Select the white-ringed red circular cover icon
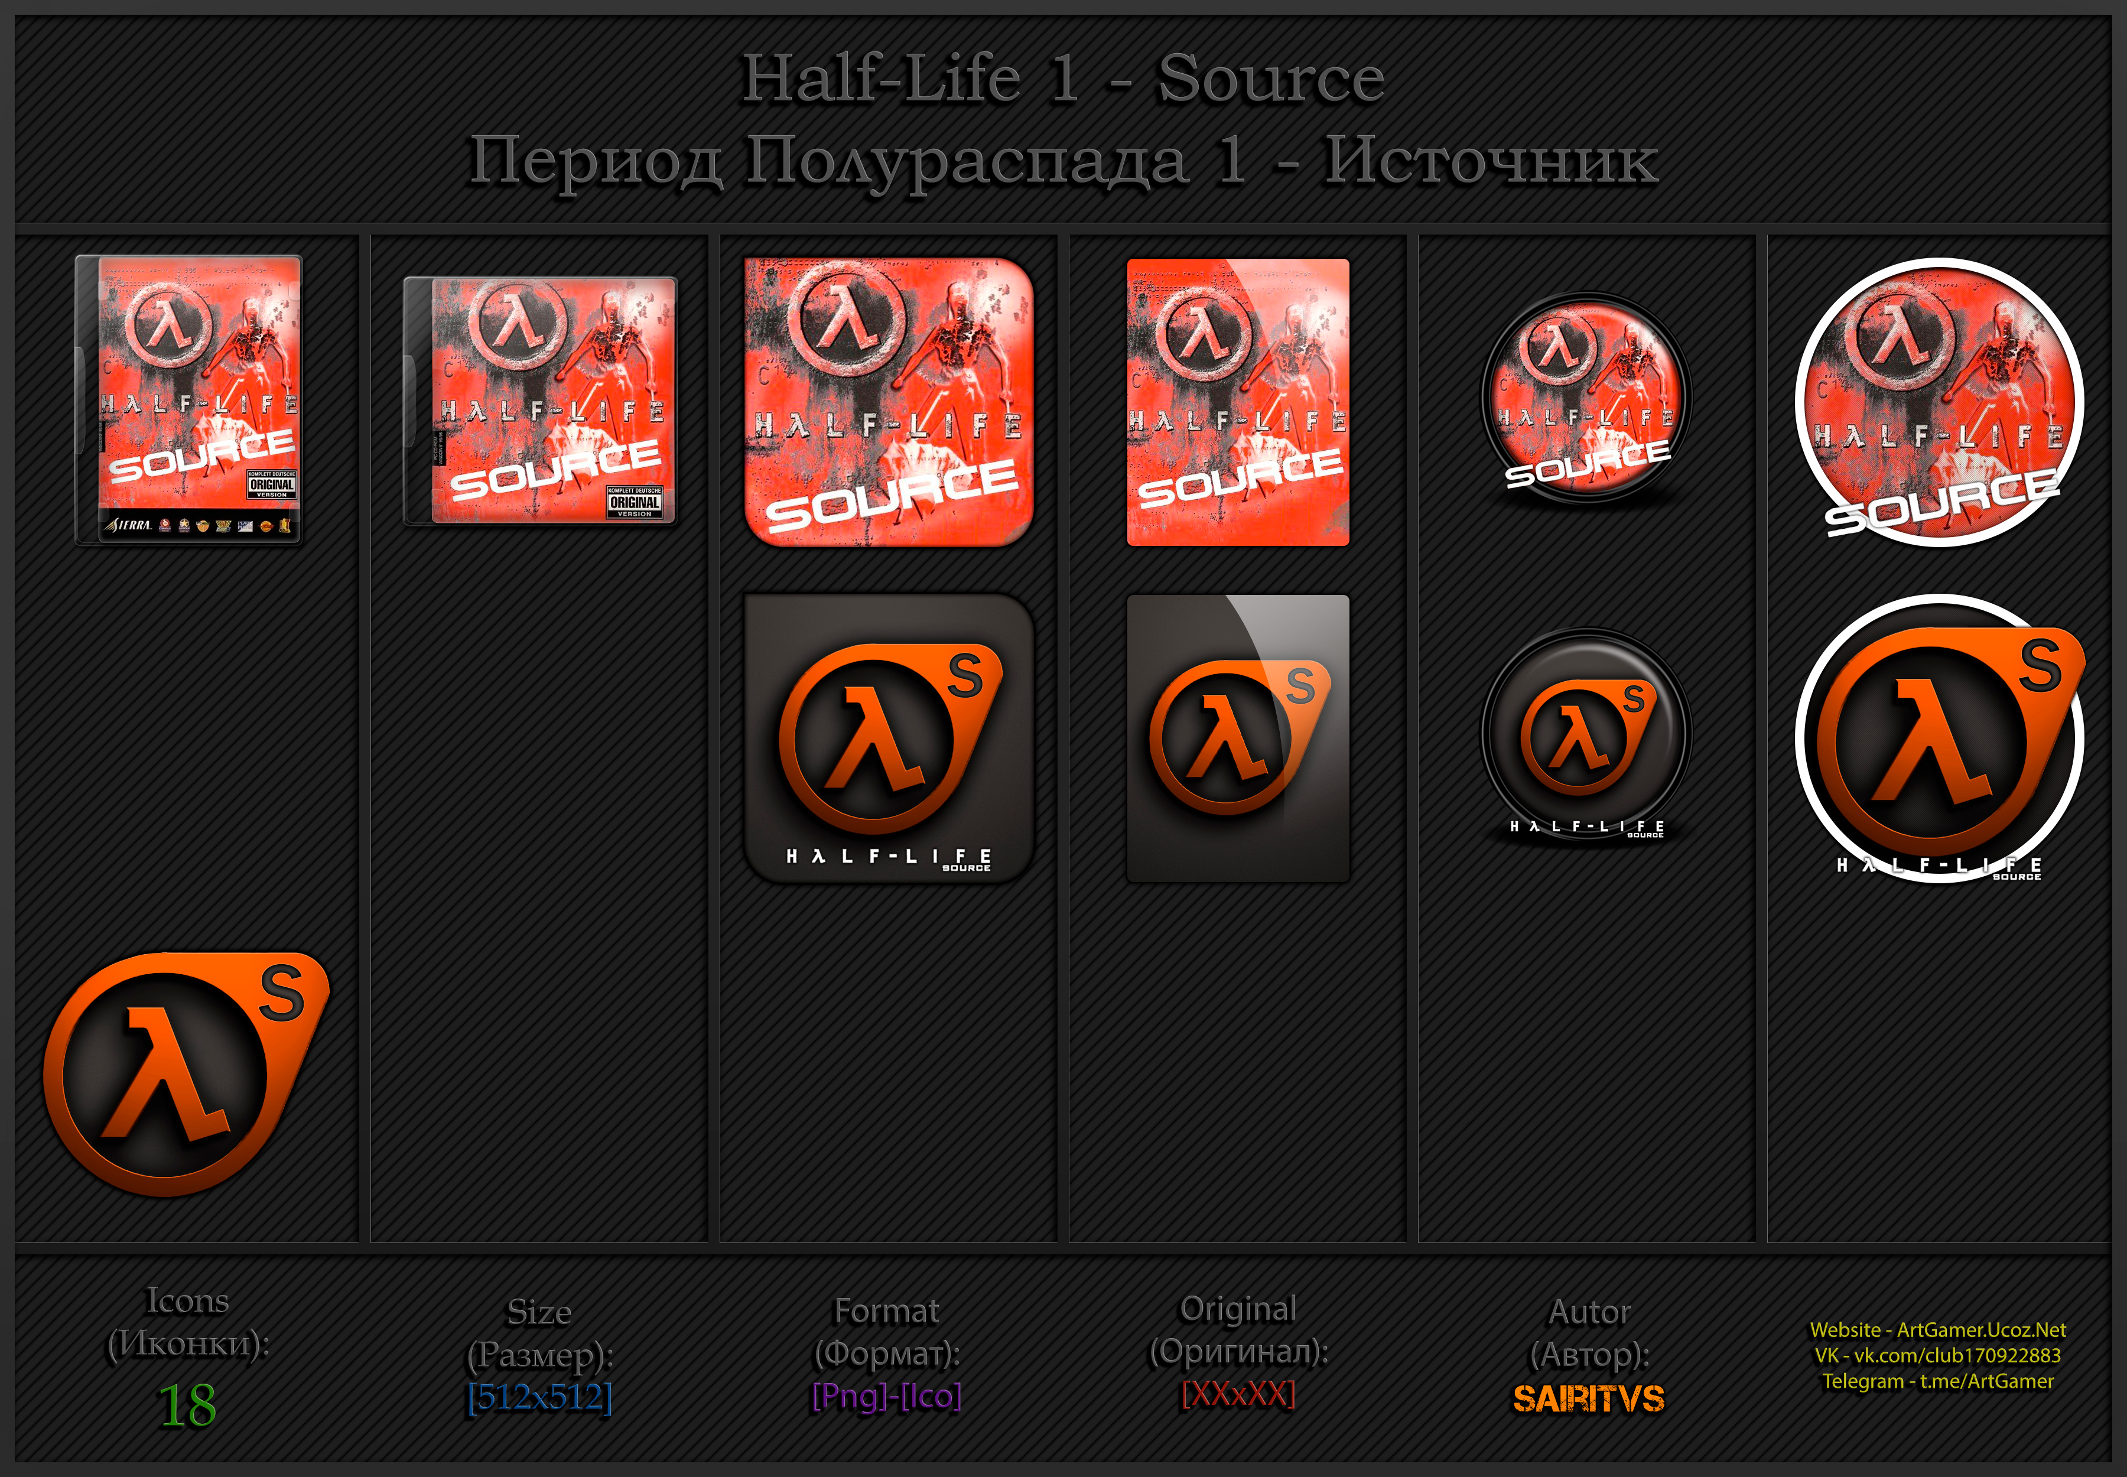2127x1477 pixels. (1939, 402)
